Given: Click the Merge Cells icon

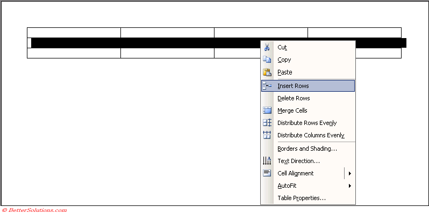Looking at the screenshot, I should tap(267, 110).
